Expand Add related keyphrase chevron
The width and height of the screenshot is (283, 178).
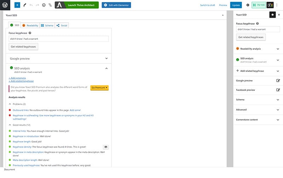tap(278, 71)
